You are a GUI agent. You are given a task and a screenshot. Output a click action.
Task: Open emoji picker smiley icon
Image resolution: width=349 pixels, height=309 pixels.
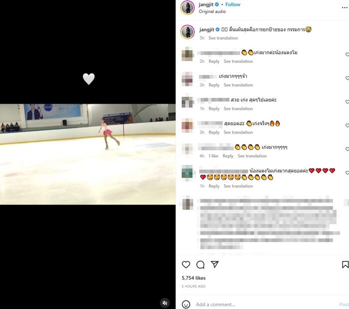[186, 305]
